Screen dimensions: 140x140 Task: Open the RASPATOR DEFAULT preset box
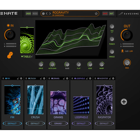tap(104, 123)
